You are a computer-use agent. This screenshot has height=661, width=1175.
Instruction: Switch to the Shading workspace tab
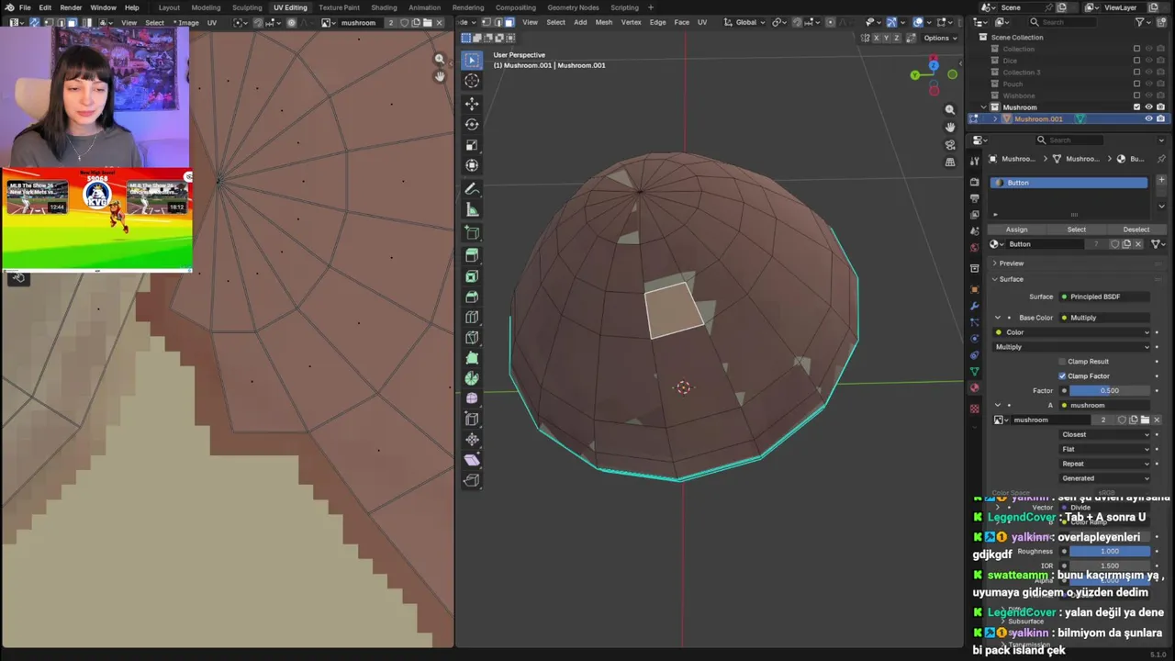click(384, 7)
